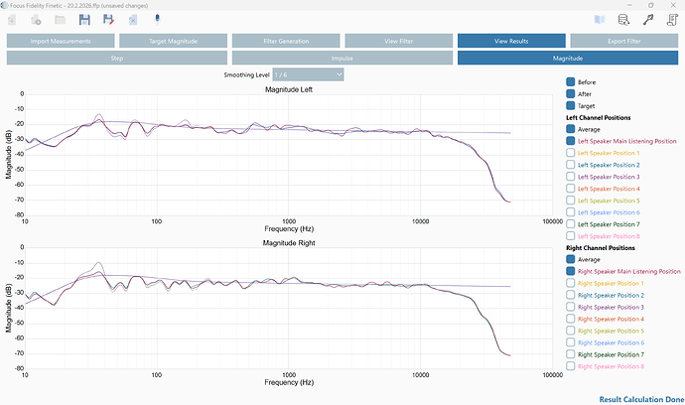The width and height of the screenshot is (685, 405).
Task: Save the project with the floppy disk icon
Action: click(84, 20)
